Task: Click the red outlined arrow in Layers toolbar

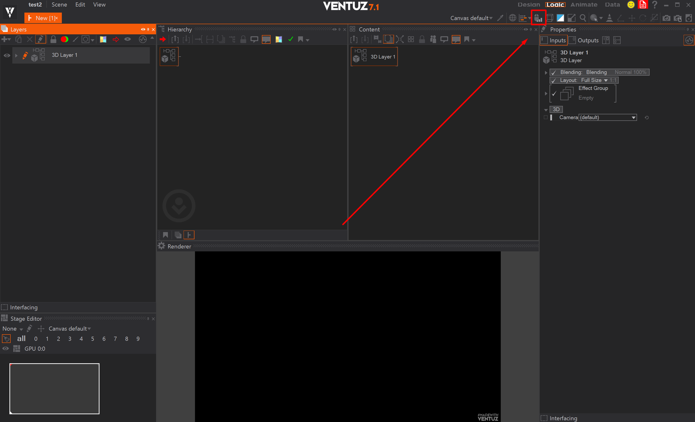Action: [x=116, y=39]
